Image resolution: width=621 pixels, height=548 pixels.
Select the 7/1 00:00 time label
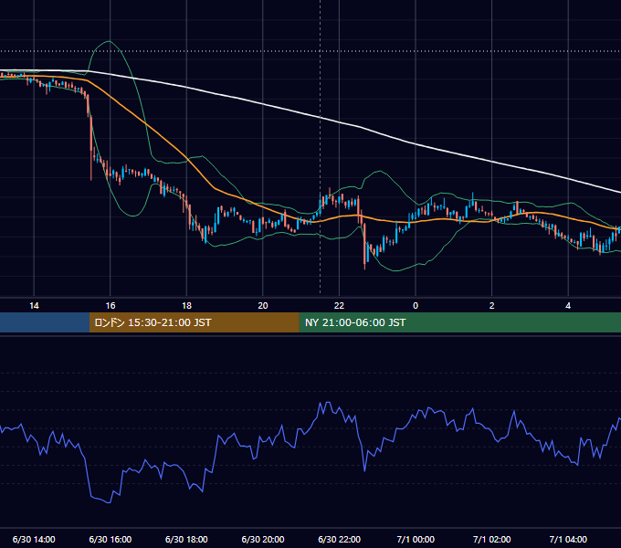[x=416, y=539]
